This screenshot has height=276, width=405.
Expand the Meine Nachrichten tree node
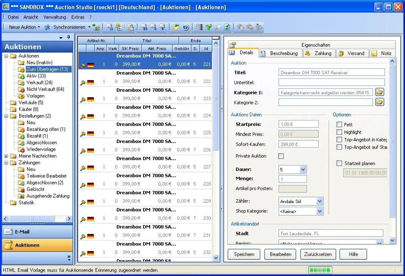6,156
